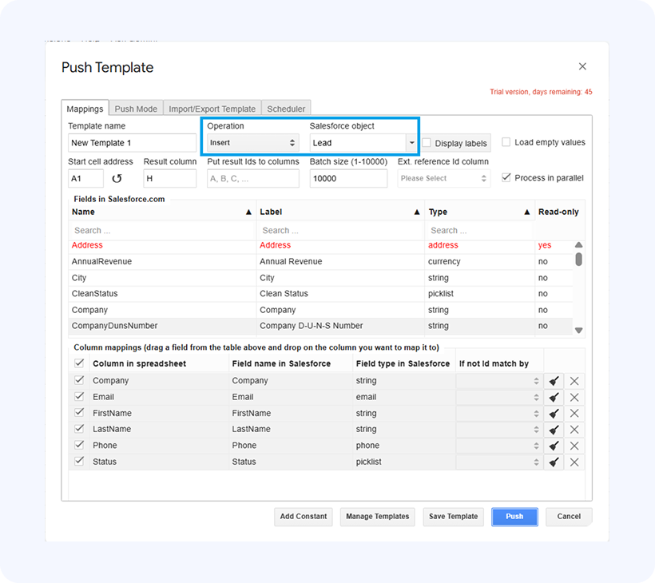Viewport: 655px width, 583px height.
Task: Click the Salesforce fields list scrollbar down arrow
Action: pyautogui.click(x=579, y=330)
